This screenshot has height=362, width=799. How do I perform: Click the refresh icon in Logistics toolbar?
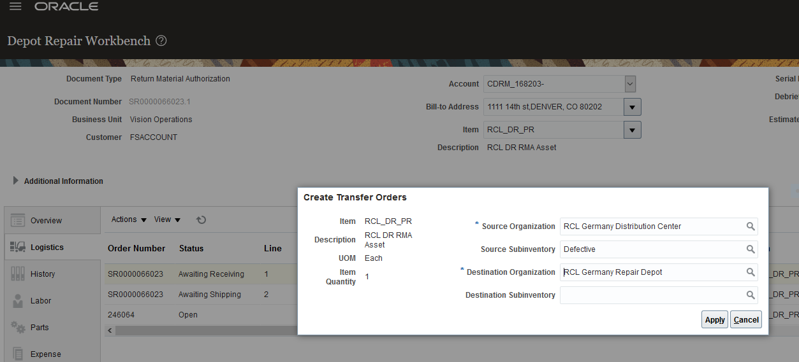point(201,219)
